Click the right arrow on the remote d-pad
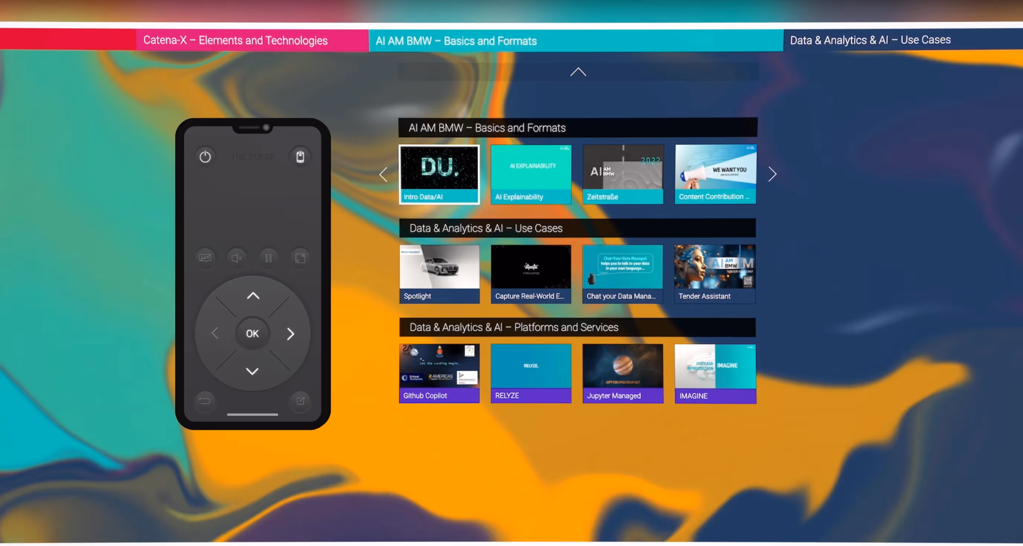Image resolution: width=1023 pixels, height=546 pixels. (291, 334)
